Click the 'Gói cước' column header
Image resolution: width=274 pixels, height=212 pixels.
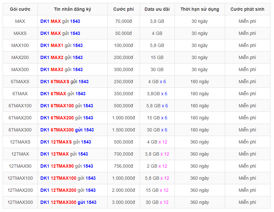pos(20,9)
